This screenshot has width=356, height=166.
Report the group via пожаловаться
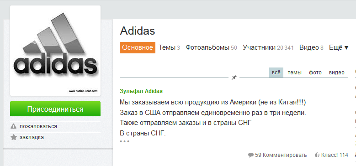38,126
